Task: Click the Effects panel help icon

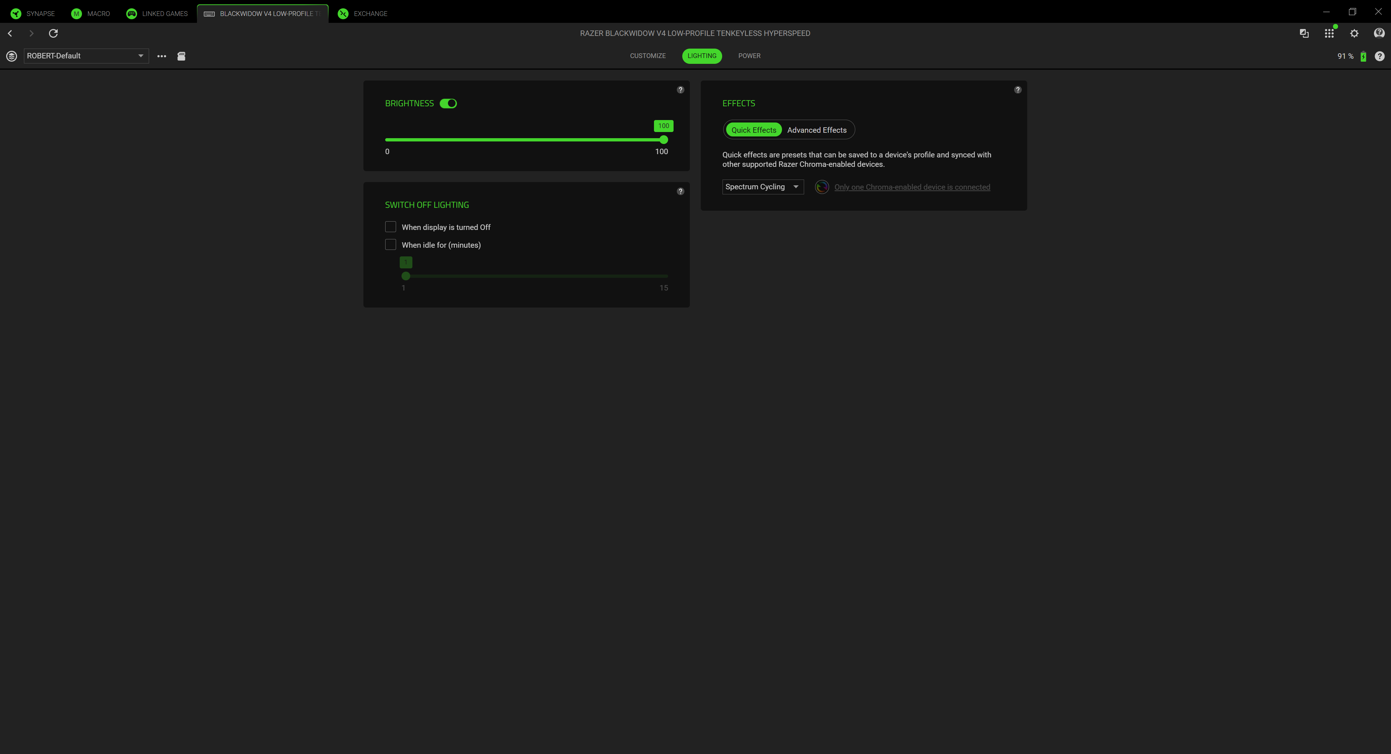Action: pos(1017,90)
